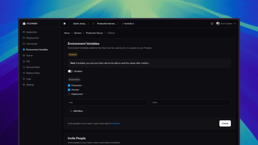This screenshot has width=258, height=145.
Task: Click the Security Rules shield icon
Action: (x=24, y=67)
